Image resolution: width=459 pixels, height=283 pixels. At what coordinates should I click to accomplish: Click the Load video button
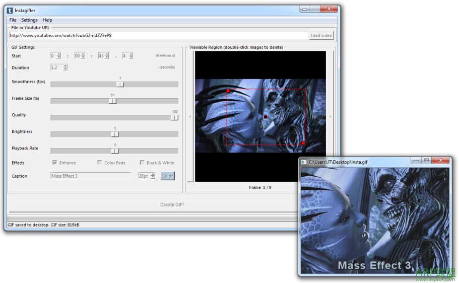(321, 36)
